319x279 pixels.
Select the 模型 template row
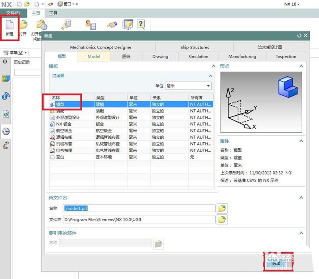[132, 104]
